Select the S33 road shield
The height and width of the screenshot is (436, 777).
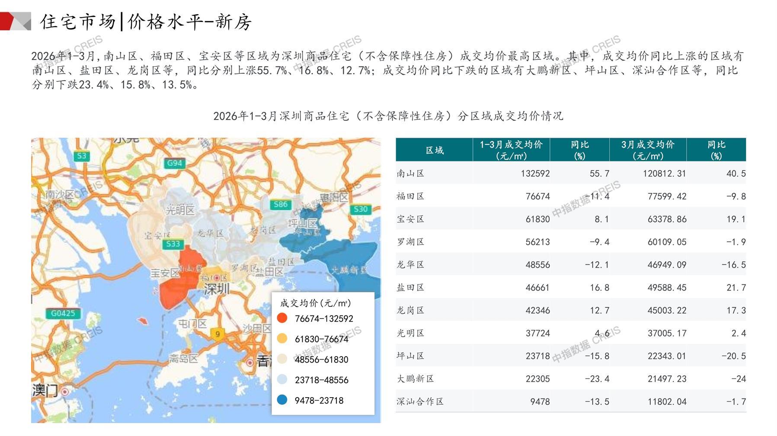coord(173,244)
